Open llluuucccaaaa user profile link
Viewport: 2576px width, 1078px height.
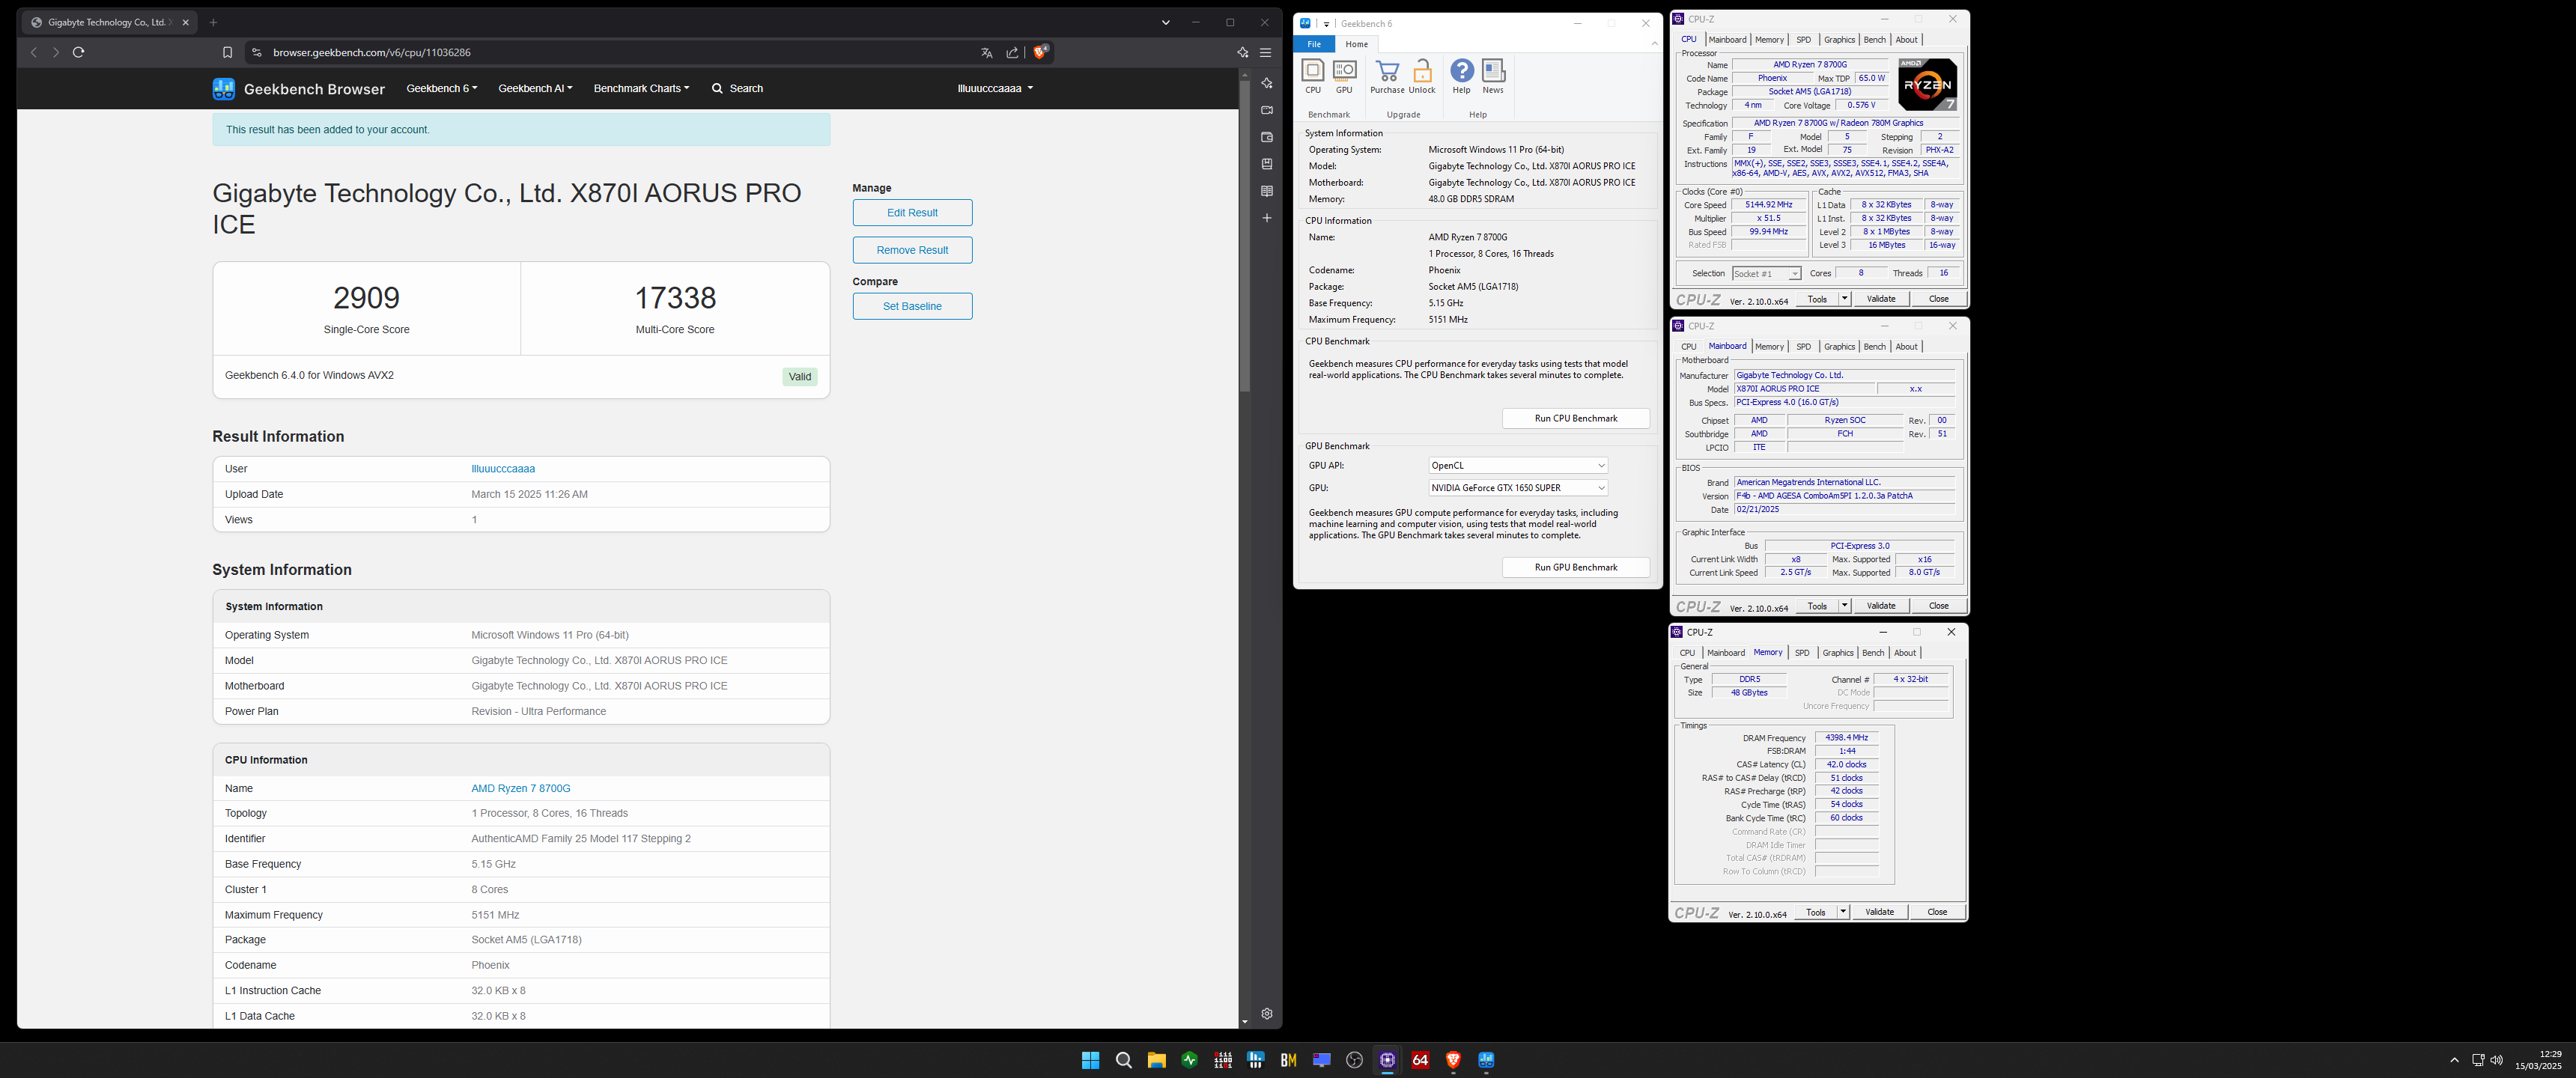pyautogui.click(x=503, y=469)
